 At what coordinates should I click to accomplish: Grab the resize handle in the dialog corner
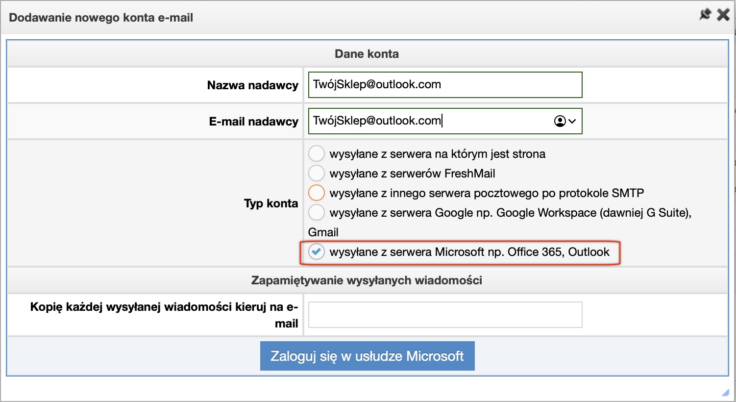tap(726, 392)
